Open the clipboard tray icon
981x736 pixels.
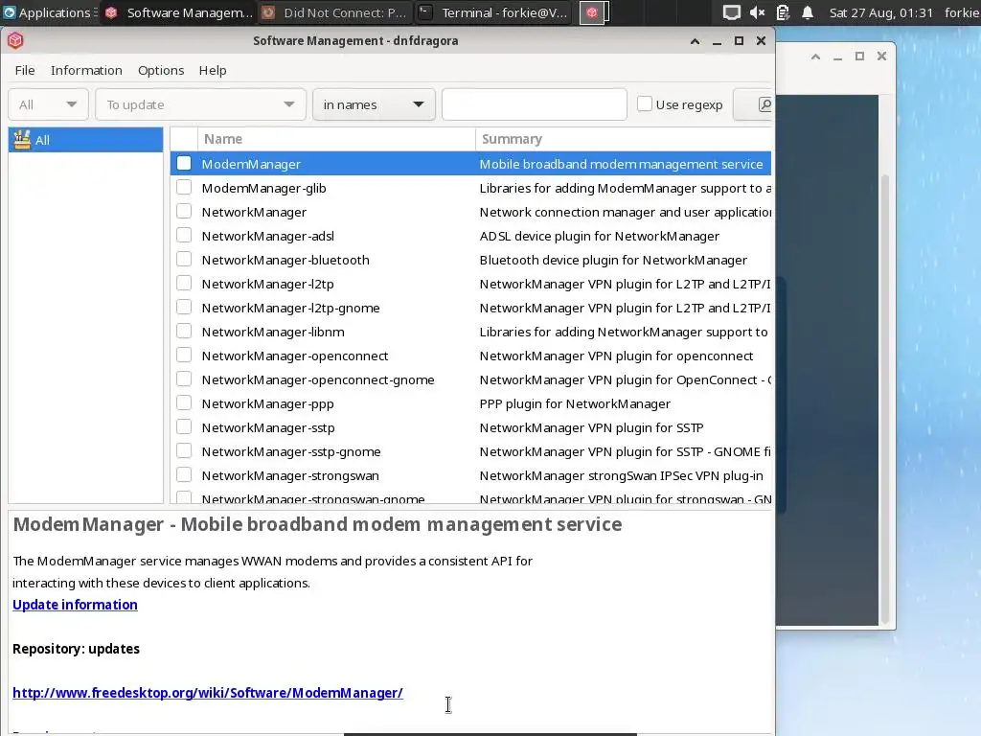pyautogui.click(x=783, y=12)
